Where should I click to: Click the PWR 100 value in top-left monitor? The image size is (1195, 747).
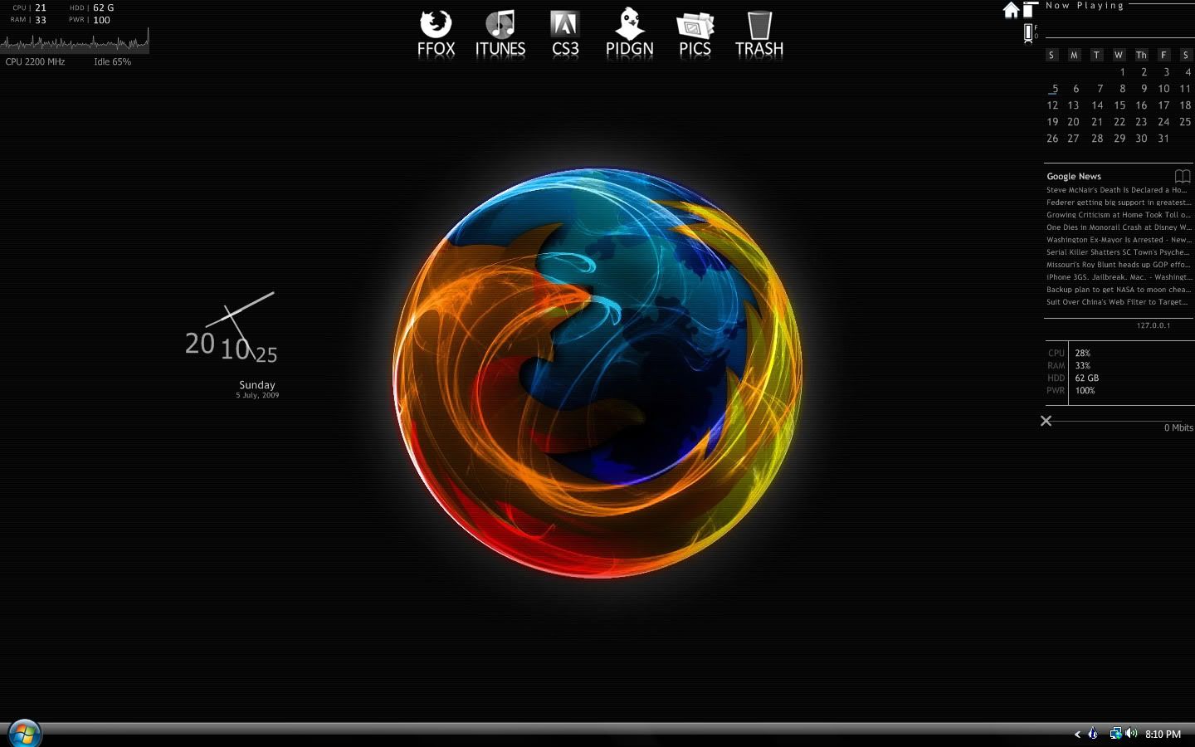click(x=101, y=20)
